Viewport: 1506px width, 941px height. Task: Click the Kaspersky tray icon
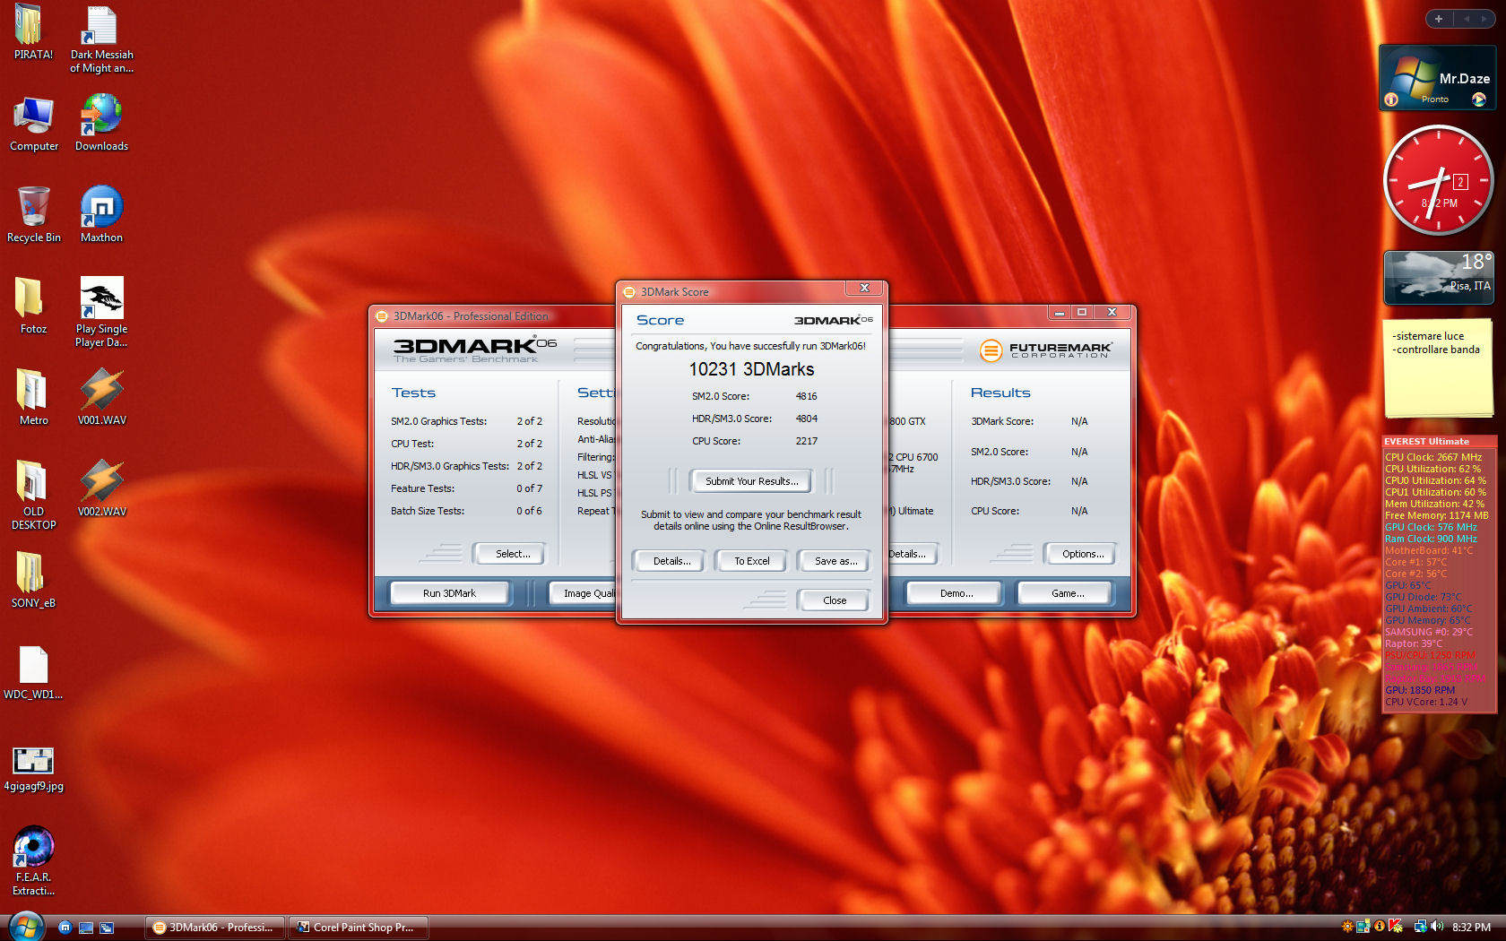click(x=1396, y=927)
